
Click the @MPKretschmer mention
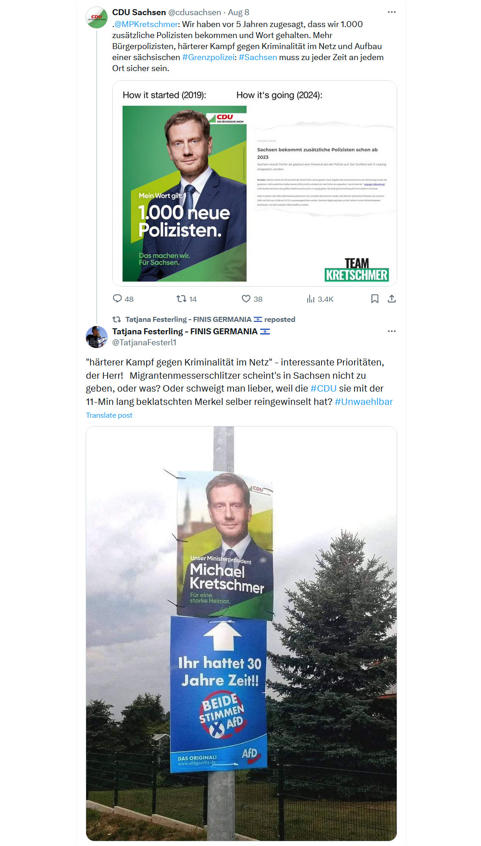click(x=146, y=24)
